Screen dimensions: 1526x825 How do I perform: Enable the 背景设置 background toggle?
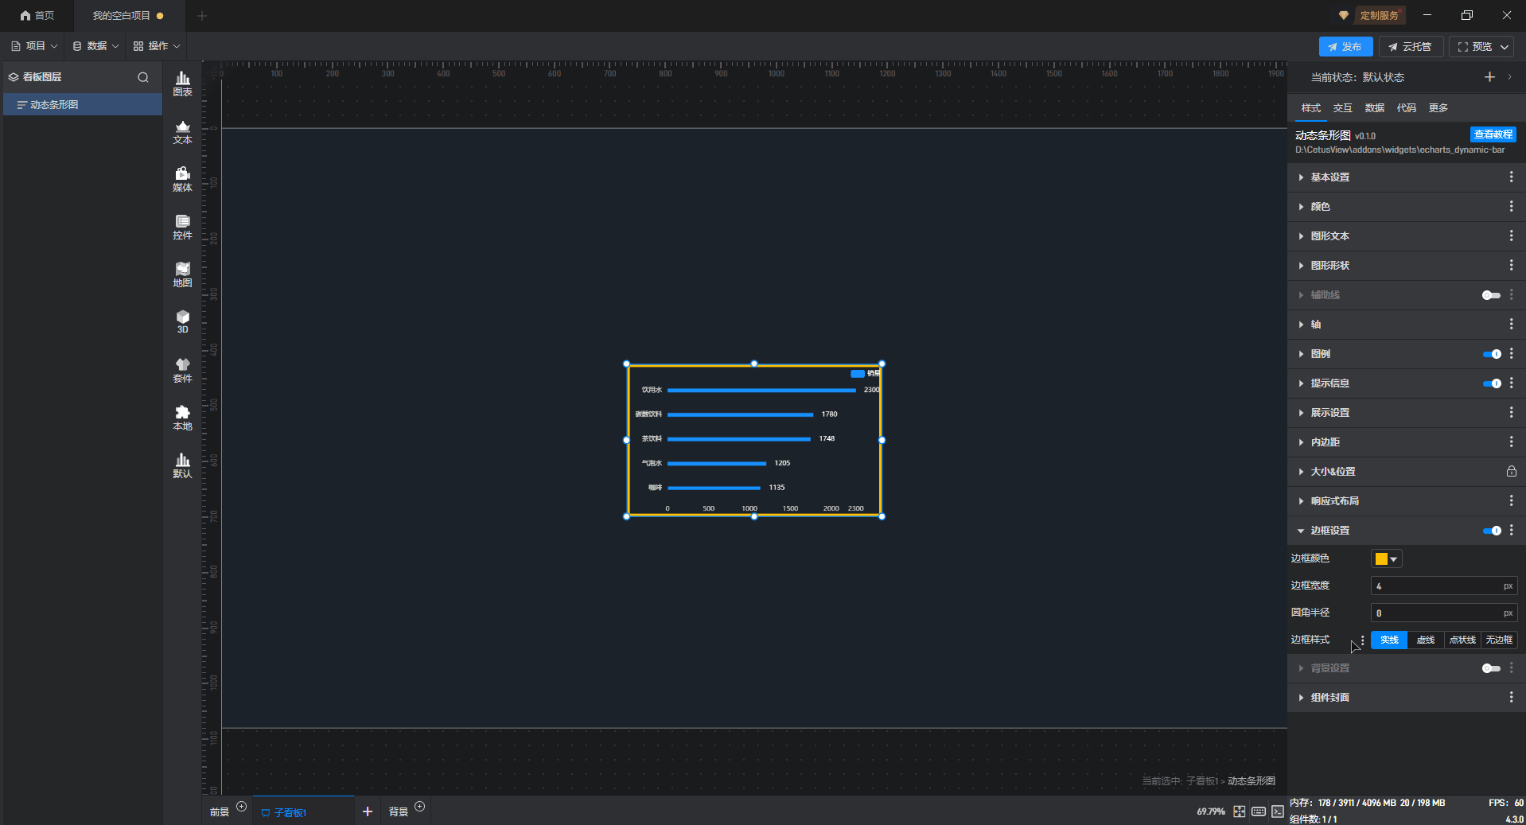tap(1491, 668)
